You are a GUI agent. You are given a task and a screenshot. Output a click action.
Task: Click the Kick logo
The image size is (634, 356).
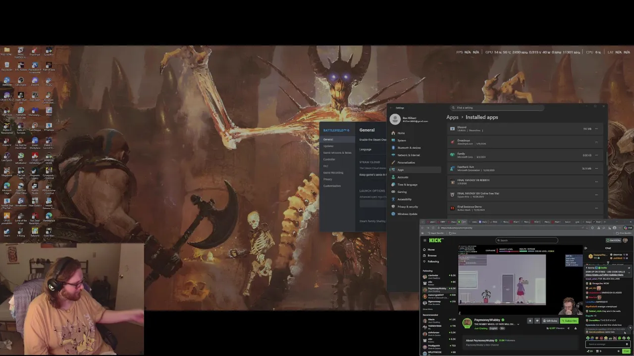(436, 240)
